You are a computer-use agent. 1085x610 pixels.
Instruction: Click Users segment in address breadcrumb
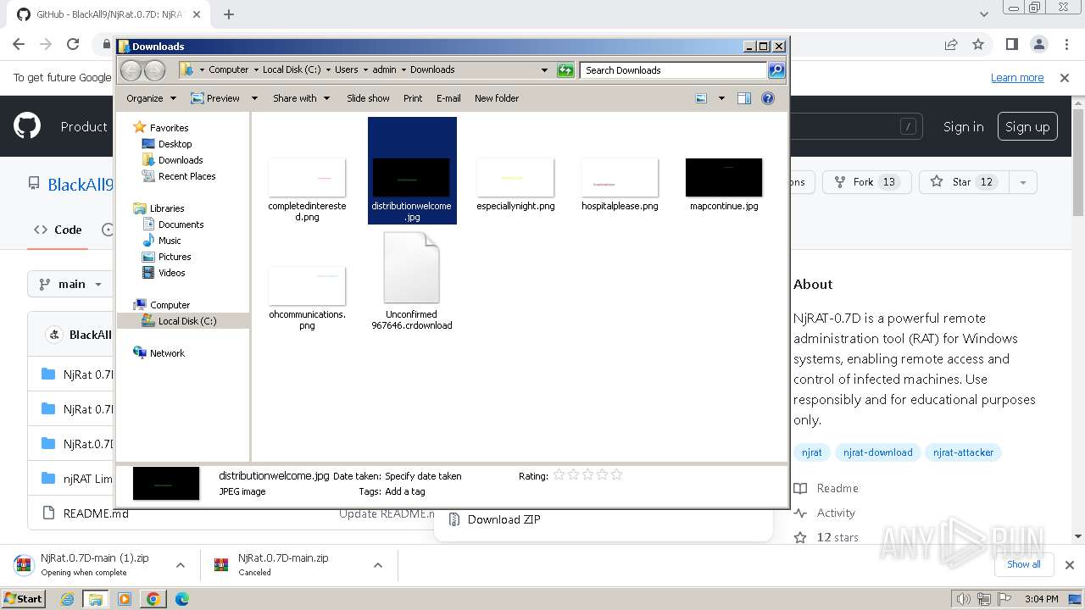pos(347,70)
